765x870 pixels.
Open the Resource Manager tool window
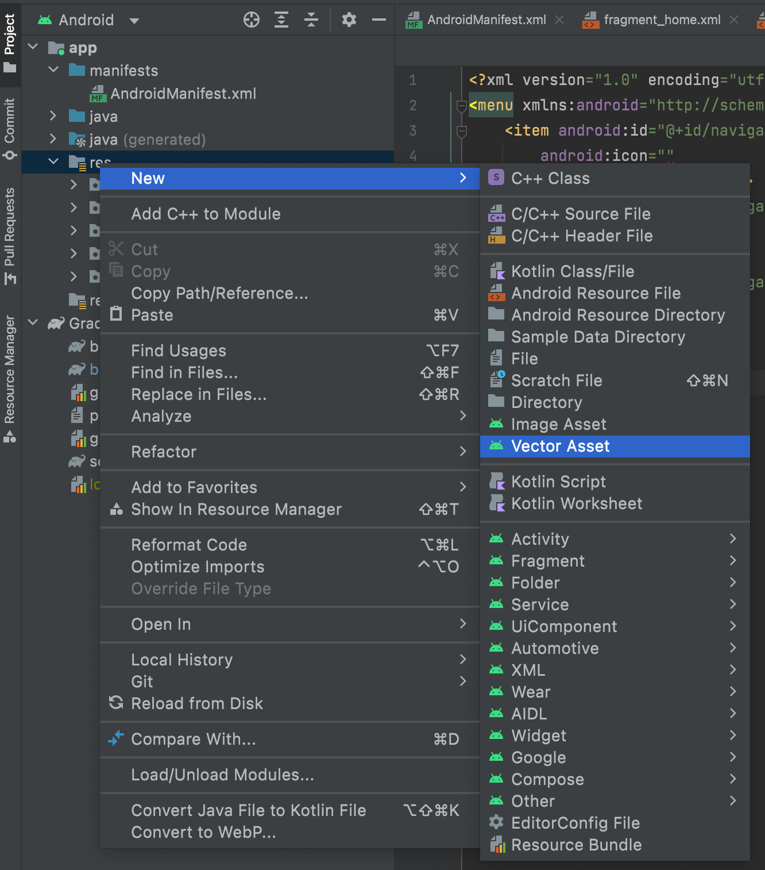pyautogui.click(x=10, y=379)
